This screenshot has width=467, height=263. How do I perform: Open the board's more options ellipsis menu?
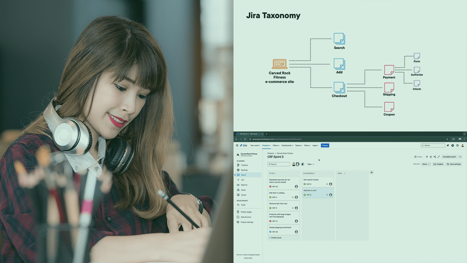pos(460,157)
